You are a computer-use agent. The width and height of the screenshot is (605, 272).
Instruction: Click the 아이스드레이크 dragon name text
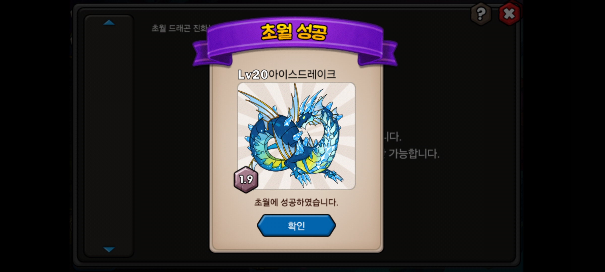pyautogui.click(x=302, y=74)
